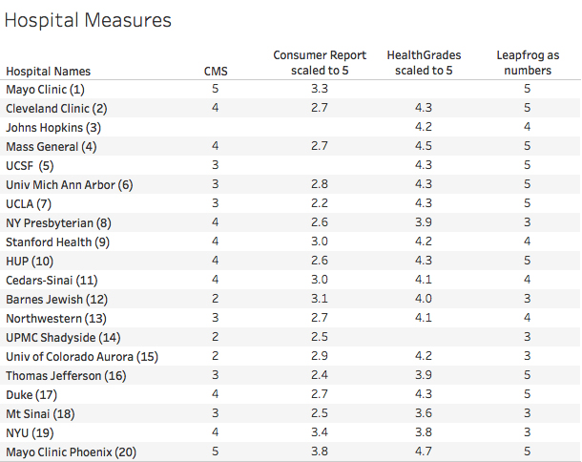Screen dimensions: 582x462
Task: Click the Mayo Clinic Phoenix (20) label
Action: coord(72,451)
